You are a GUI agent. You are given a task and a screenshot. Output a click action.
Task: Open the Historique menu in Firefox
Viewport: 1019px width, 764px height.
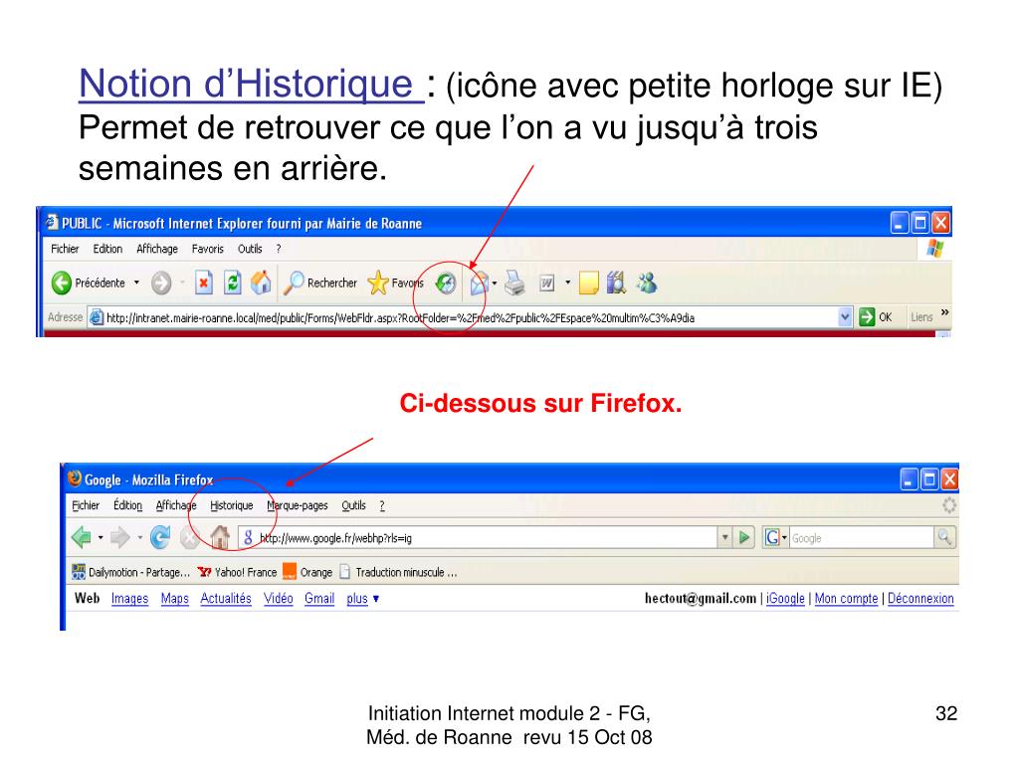(231, 505)
